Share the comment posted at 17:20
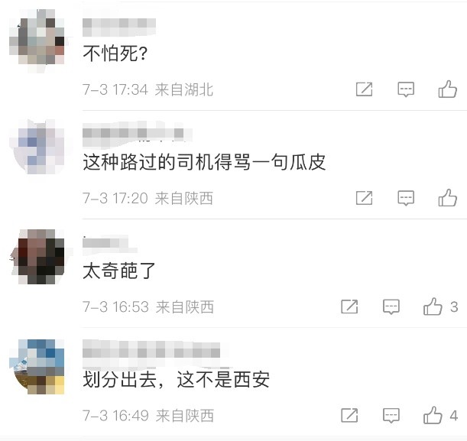 [365, 198]
